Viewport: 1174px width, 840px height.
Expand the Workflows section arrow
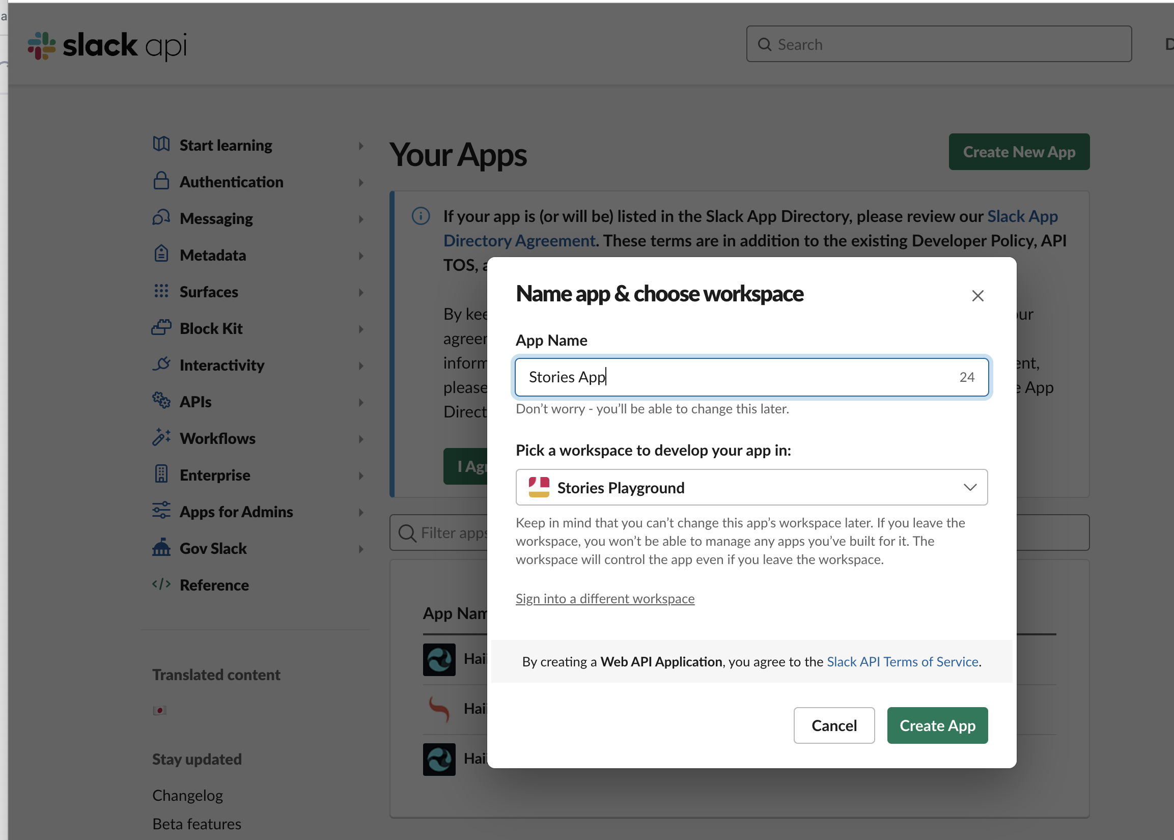360,439
